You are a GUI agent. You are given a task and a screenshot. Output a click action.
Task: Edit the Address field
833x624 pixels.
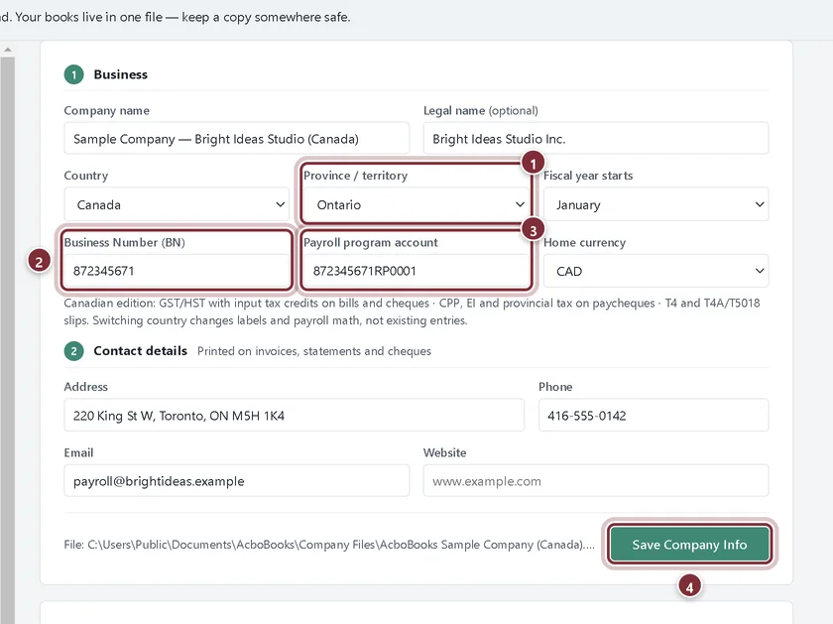[294, 415]
